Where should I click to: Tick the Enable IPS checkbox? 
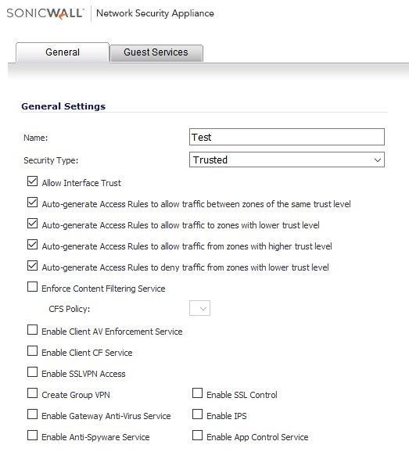click(197, 414)
